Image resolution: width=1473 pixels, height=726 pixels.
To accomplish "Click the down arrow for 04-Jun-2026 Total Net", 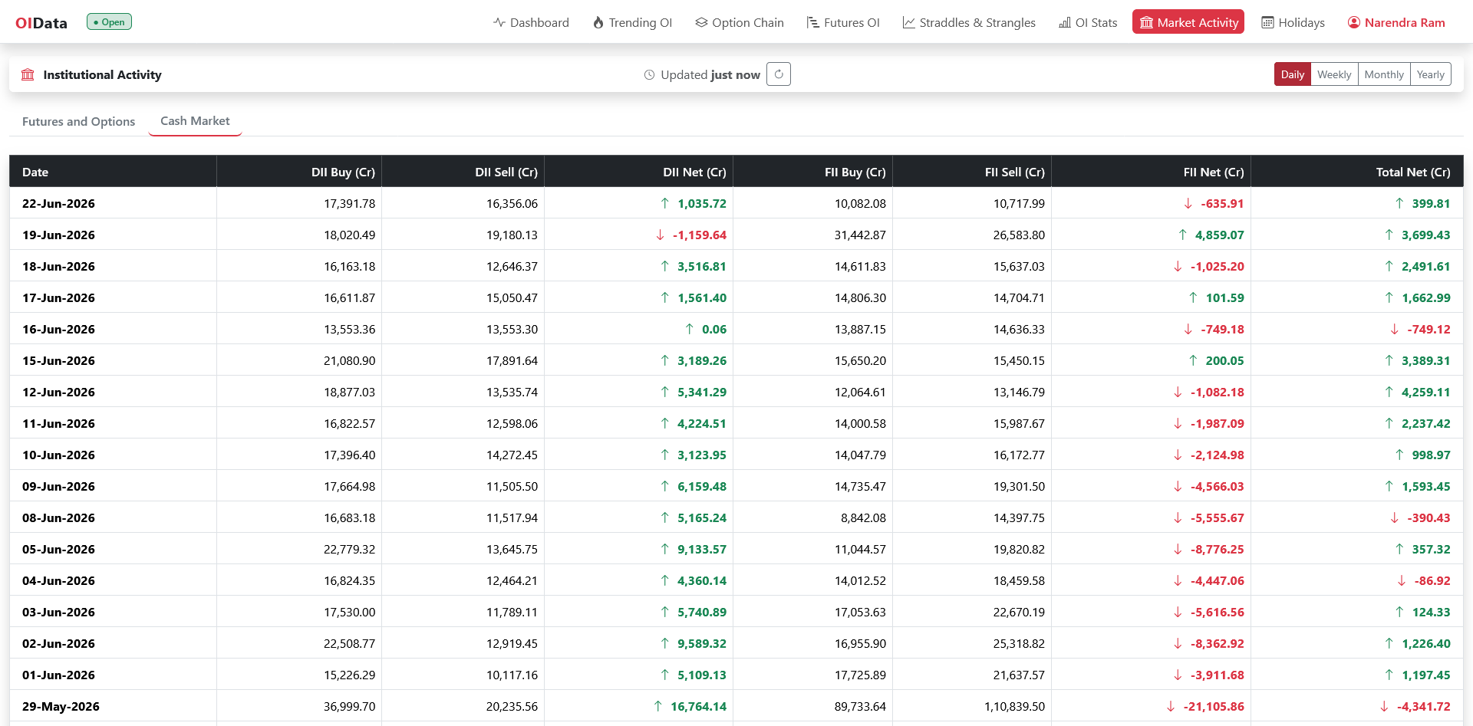I will [x=1402, y=580].
